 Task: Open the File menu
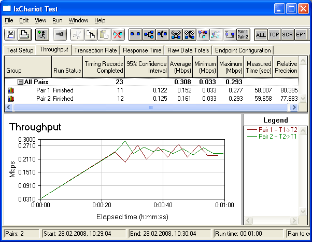coord(9,20)
